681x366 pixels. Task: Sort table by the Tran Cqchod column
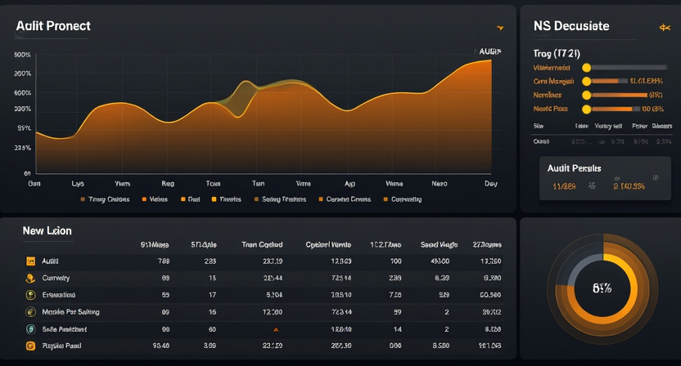pyautogui.click(x=262, y=244)
